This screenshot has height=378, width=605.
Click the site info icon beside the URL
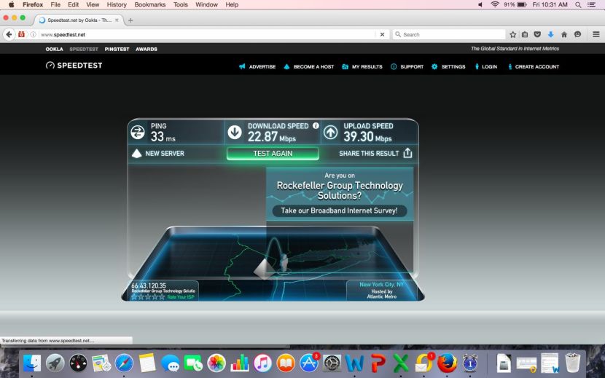click(x=34, y=34)
